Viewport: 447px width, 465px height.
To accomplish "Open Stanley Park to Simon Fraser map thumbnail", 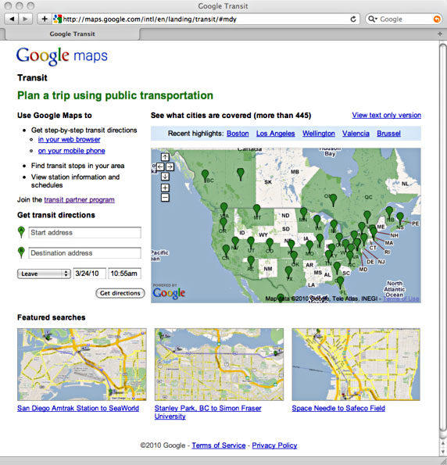I will coord(219,364).
